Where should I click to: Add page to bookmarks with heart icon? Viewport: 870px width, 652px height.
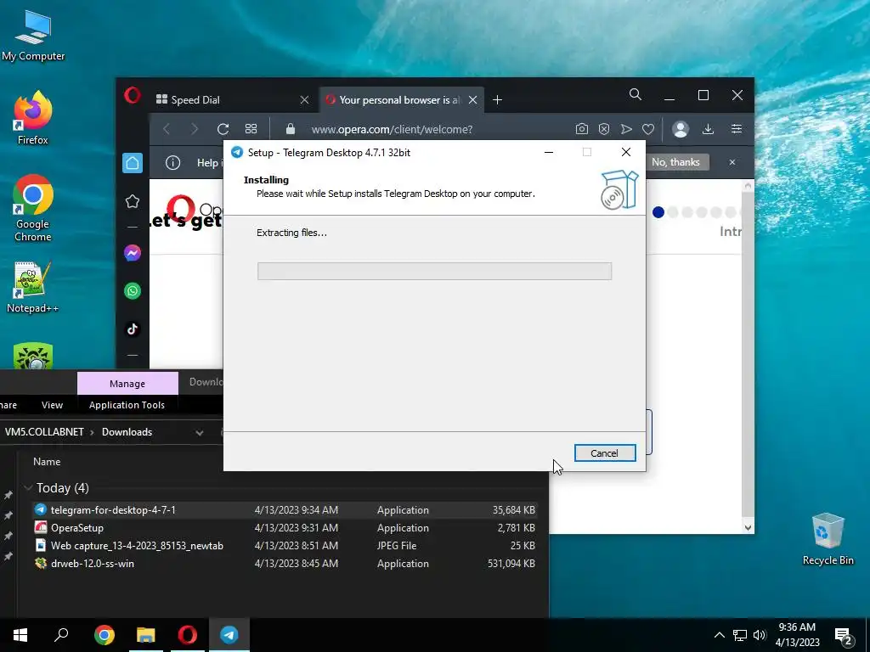click(x=648, y=129)
